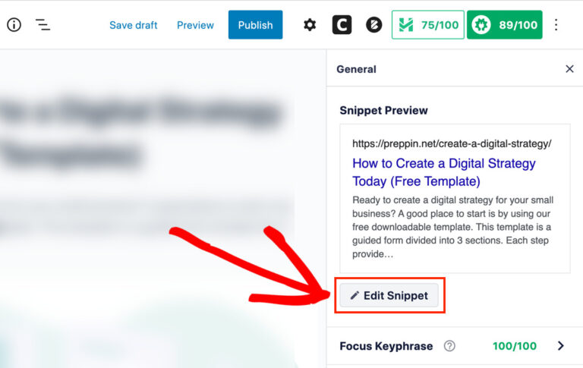Image resolution: width=583 pixels, height=368 pixels.
Task: Save the post as draft
Action: pyautogui.click(x=133, y=25)
